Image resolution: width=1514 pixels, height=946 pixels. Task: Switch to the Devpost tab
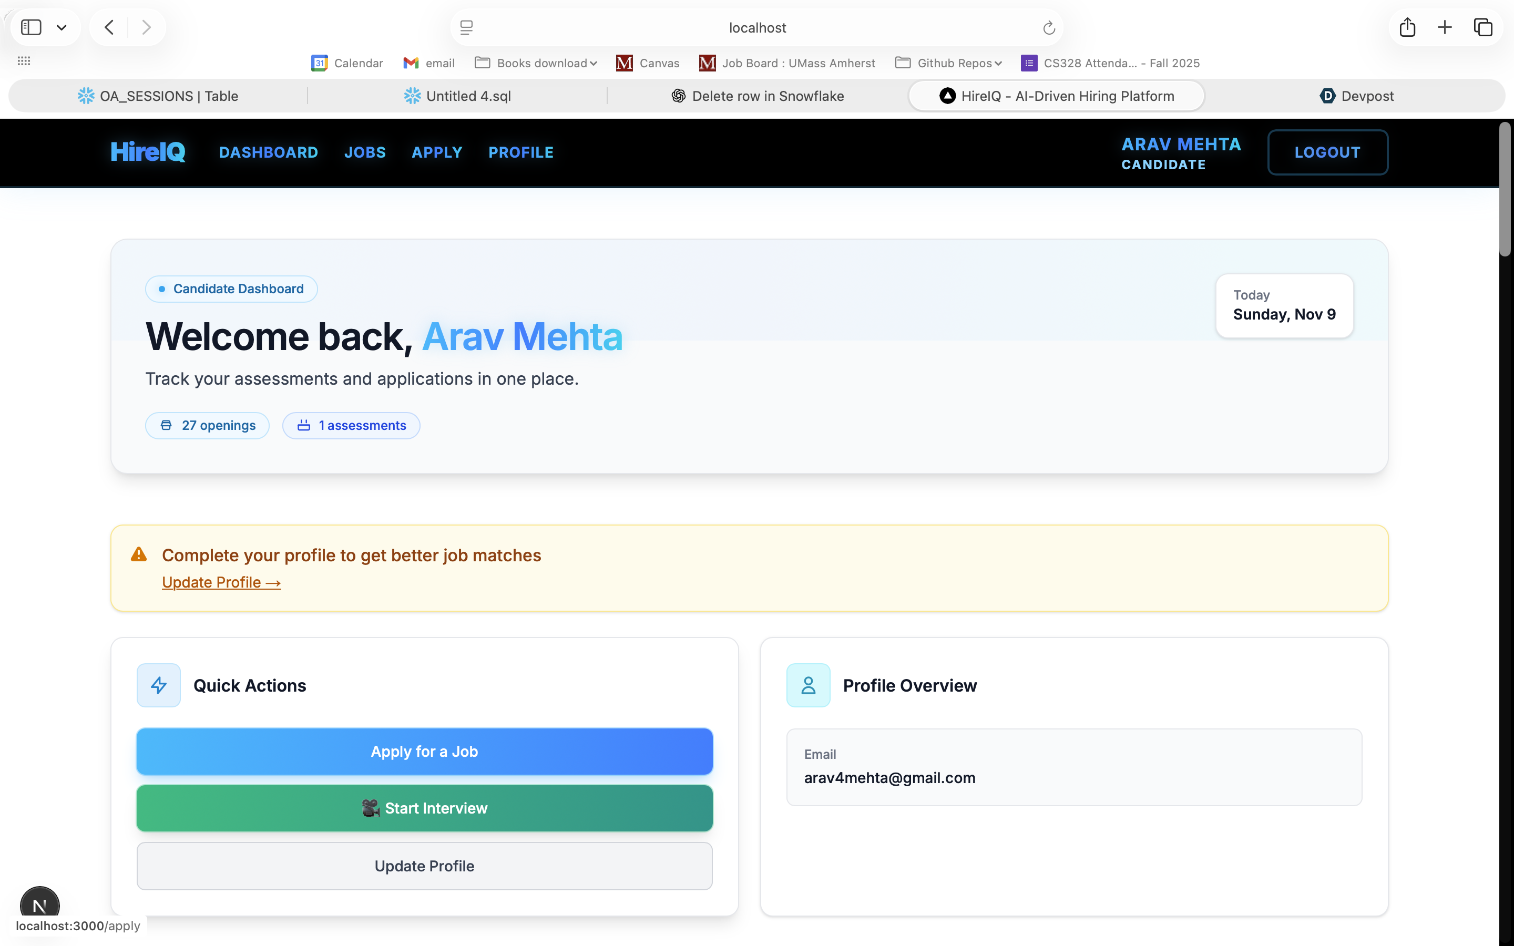[1356, 96]
